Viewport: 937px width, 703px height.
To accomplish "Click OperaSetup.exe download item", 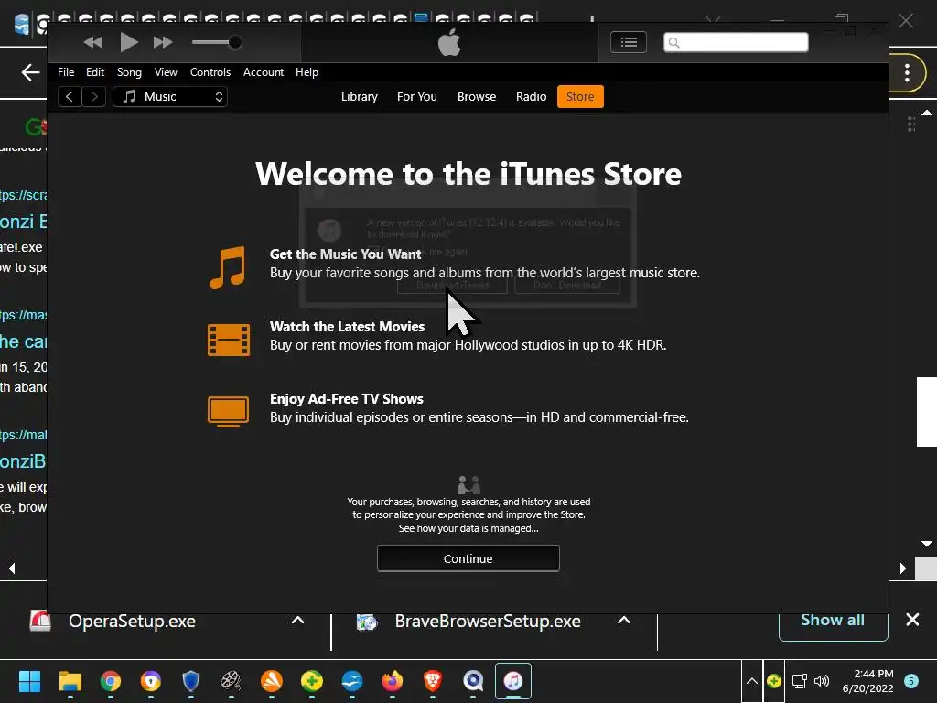I will coord(132,622).
